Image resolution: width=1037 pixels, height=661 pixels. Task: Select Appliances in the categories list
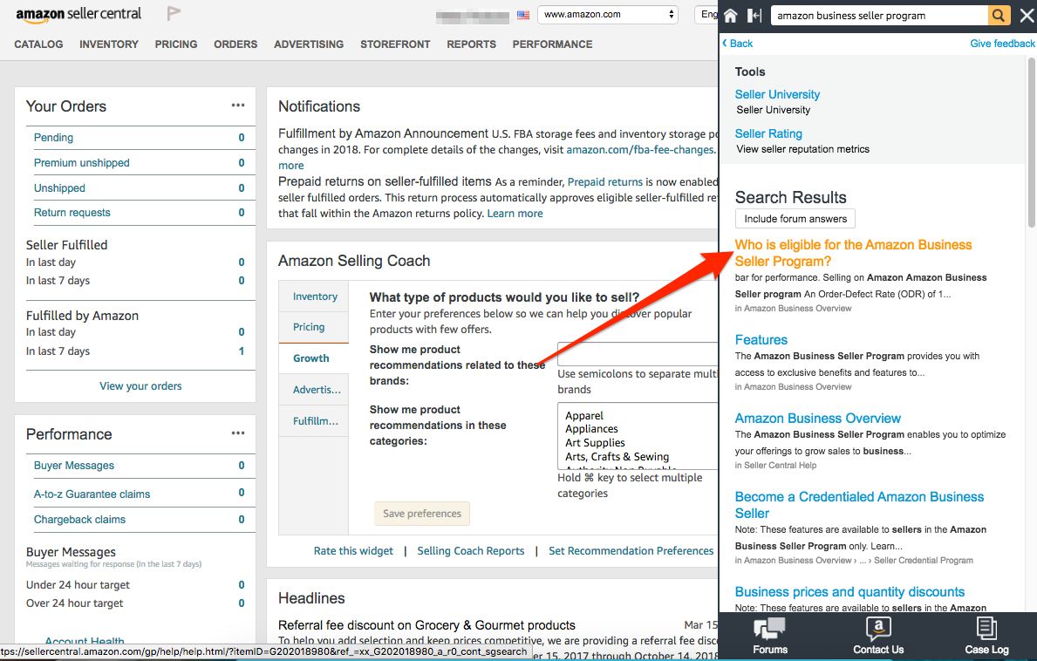591,429
